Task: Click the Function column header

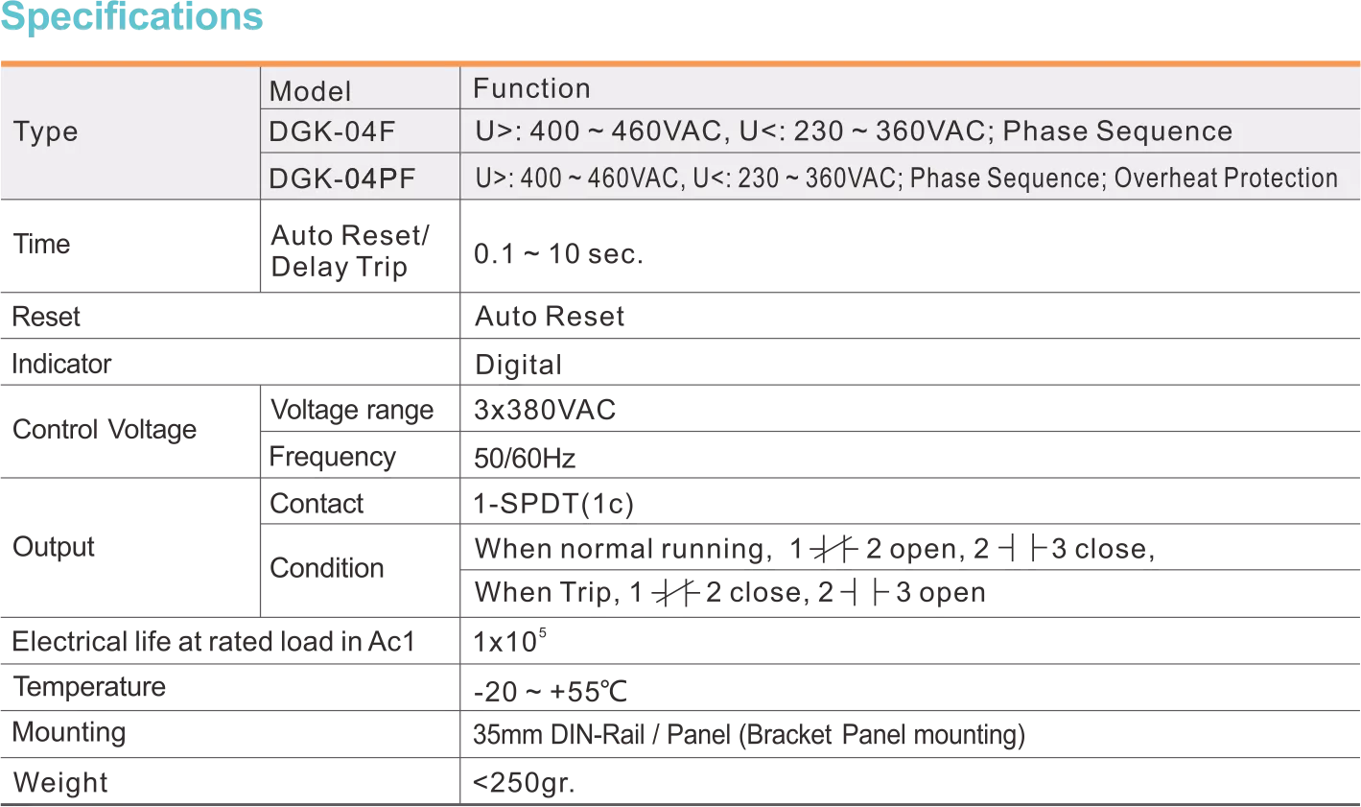Action: pos(531,88)
